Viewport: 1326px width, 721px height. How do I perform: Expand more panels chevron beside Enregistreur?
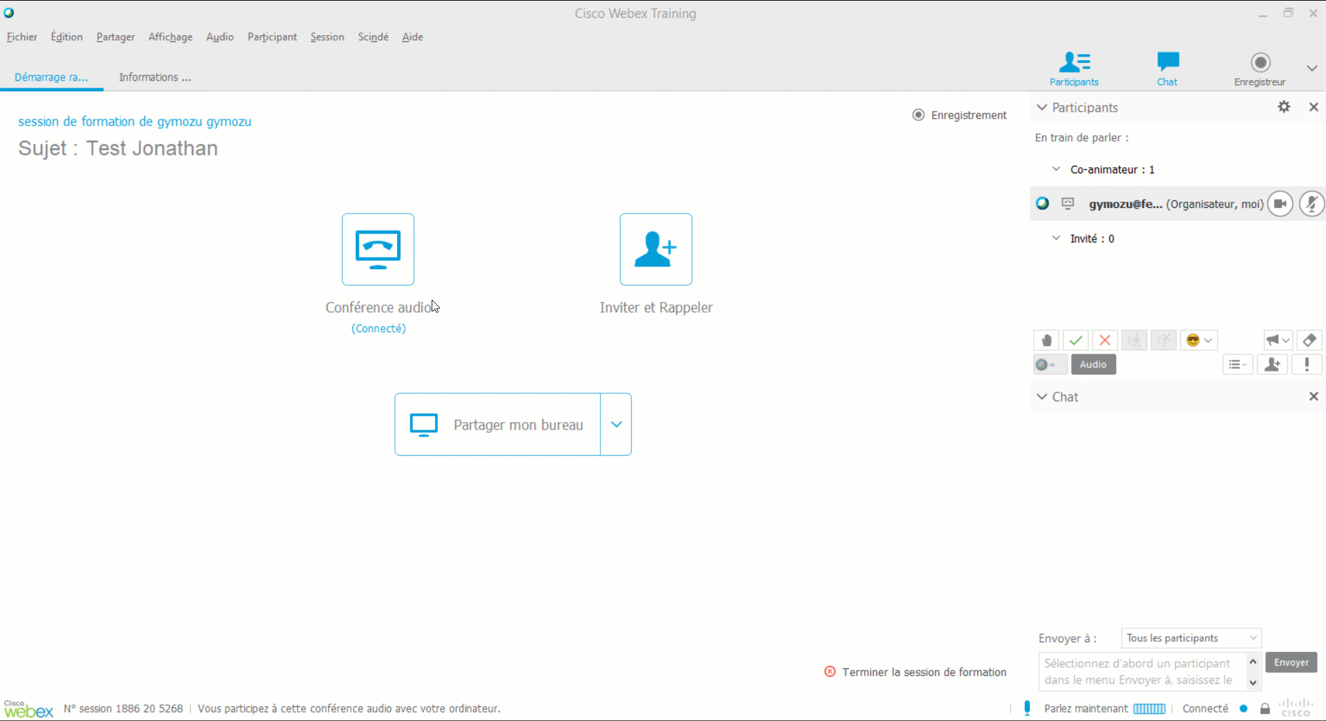[1312, 68]
